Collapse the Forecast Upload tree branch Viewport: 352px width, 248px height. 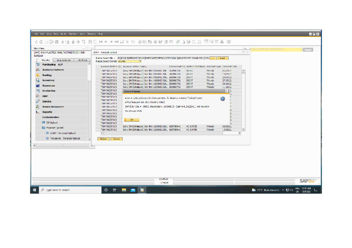pyautogui.click(x=43, y=128)
